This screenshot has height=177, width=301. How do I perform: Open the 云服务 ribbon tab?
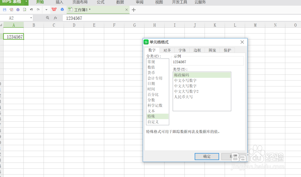tap(200, 2)
